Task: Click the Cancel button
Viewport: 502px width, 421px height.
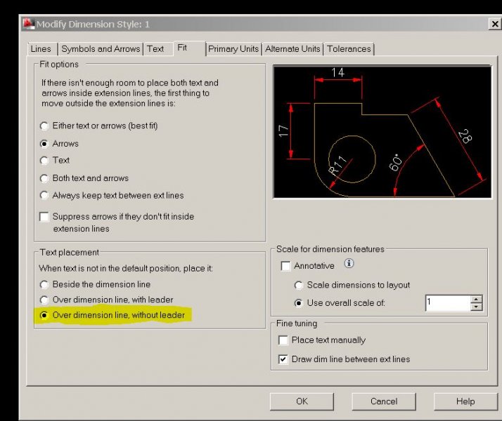Action: pyautogui.click(x=384, y=401)
